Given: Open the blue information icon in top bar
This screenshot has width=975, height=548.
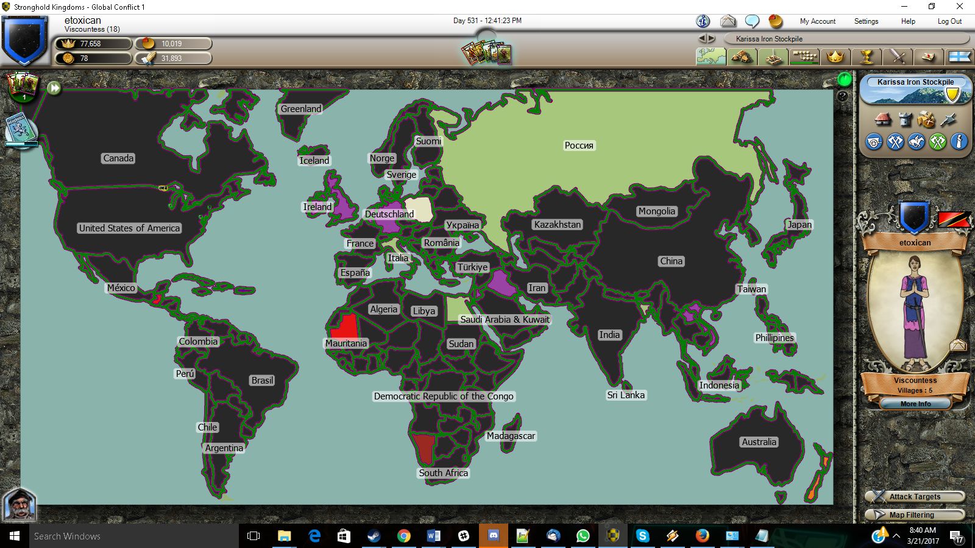Looking at the screenshot, I should (703, 21).
